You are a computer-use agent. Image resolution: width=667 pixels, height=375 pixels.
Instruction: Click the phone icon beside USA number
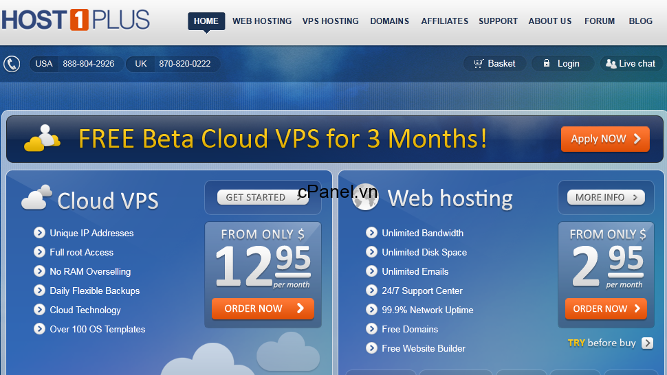(x=12, y=64)
